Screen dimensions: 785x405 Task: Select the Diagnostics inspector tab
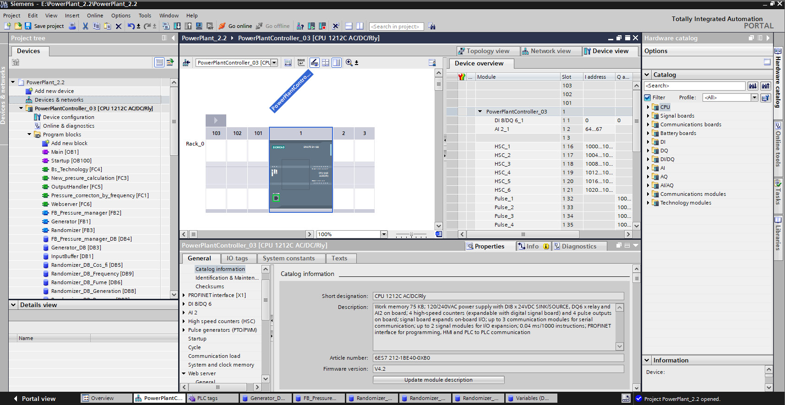tap(579, 246)
